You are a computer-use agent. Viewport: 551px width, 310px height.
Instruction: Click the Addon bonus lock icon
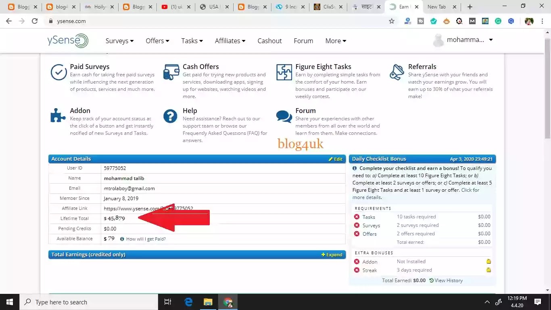point(488,262)
